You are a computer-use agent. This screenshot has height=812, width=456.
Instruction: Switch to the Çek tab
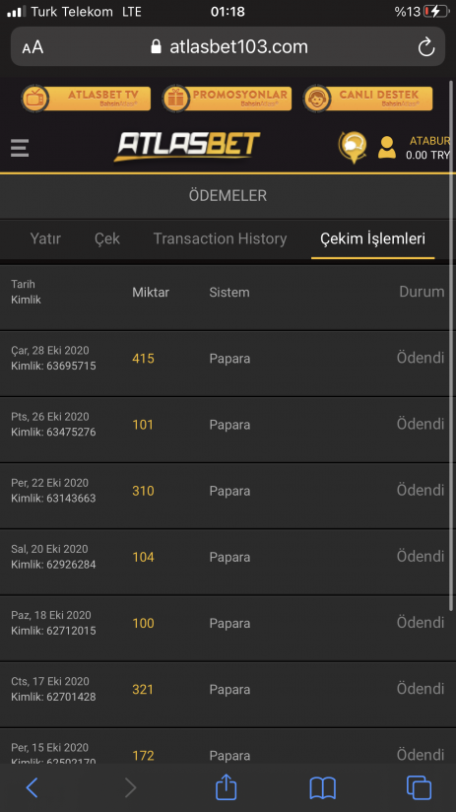(107, 238)
